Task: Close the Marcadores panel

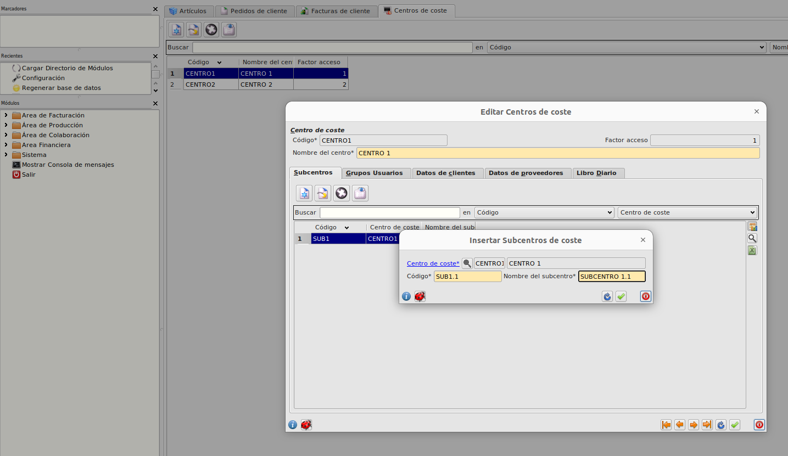Action: (155, 9)
